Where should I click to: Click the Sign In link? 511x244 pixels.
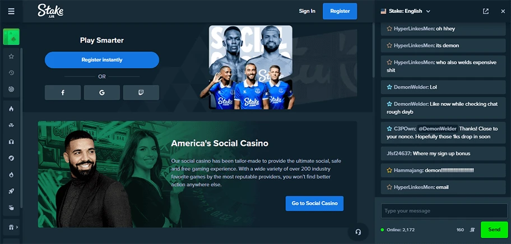click(307, 11)
